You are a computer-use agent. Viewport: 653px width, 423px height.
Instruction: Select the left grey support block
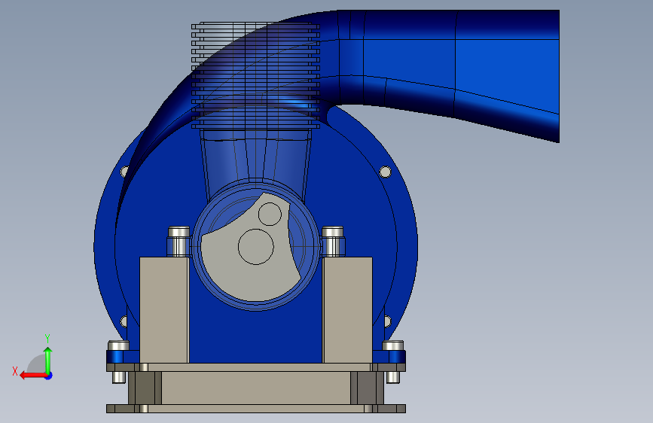pyautogui.click(x=164, y=310)
